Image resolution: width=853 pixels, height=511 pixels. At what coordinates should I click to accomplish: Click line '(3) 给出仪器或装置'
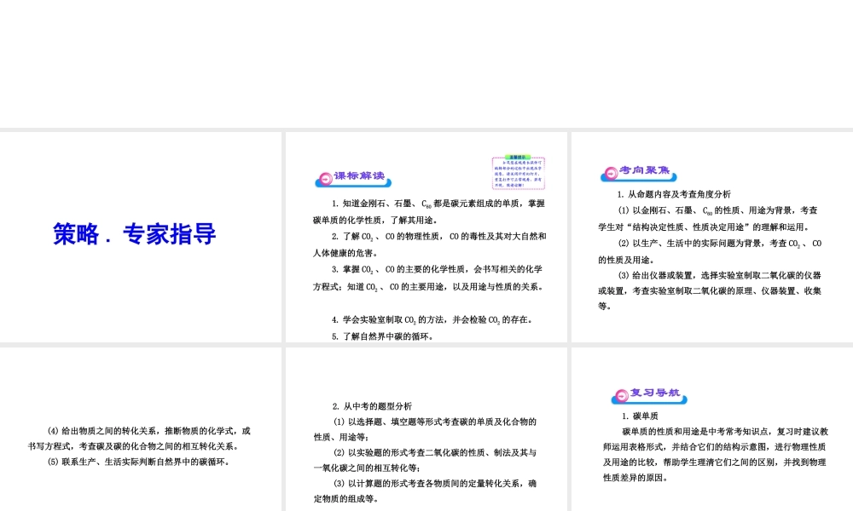[x=720, y=275]
